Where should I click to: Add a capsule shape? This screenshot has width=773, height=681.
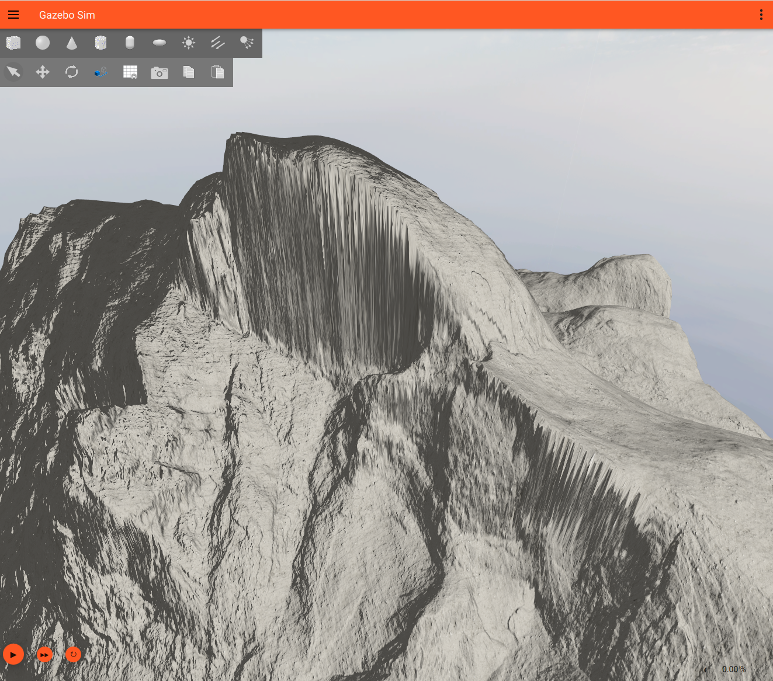(x=130, y=43)
